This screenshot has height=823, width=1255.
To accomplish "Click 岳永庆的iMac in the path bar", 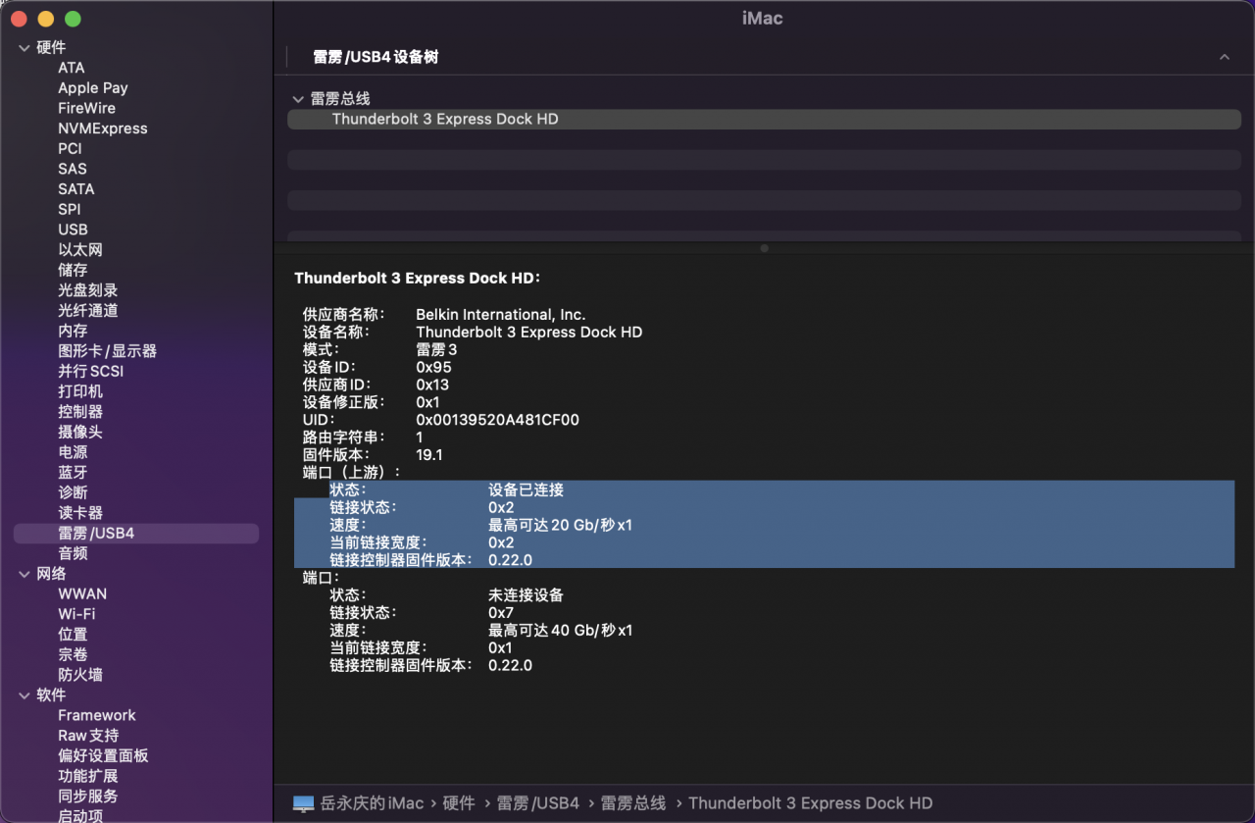I will click(x=373, y=803).
